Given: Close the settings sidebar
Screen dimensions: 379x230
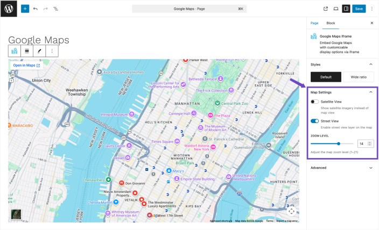Looking at the screenshot, I should pyautogui.click(x=372, y=23).
